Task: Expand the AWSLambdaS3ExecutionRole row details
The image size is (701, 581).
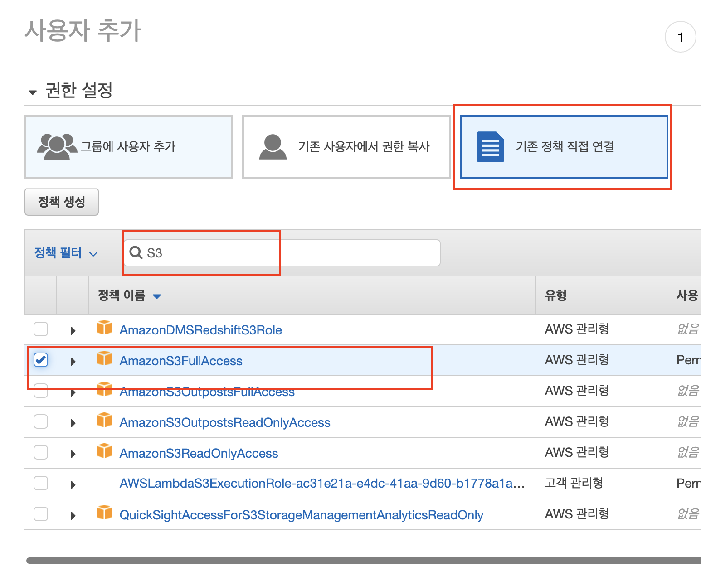Action: (73, 484)
